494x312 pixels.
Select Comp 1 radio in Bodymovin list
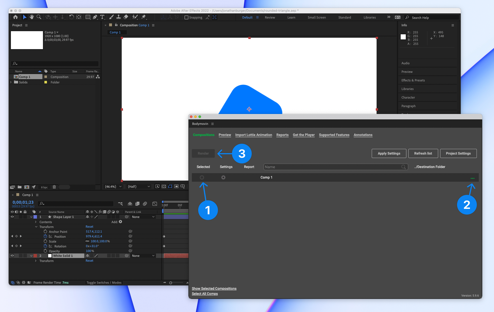(202, 177)
